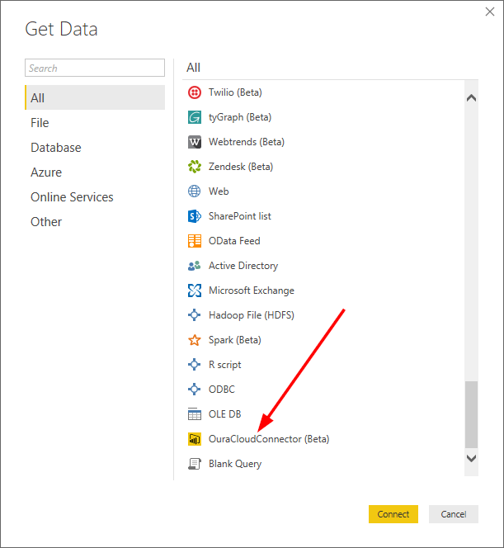This screenshot has width=504, height=548.
Task: Click the Connect button
Action: click(393, 514)
